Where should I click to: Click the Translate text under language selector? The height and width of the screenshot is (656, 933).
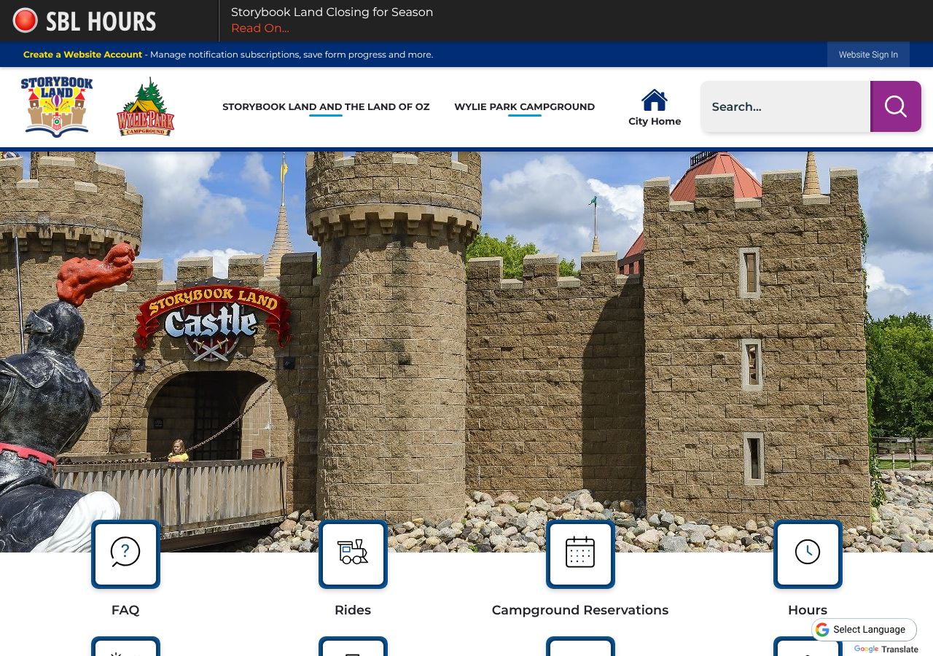(x=900, y=649)
